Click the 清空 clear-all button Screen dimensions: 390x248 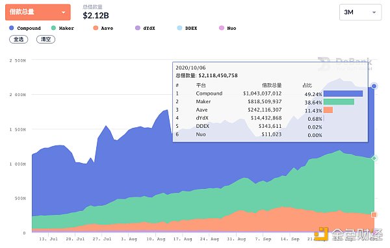[45, 39]
